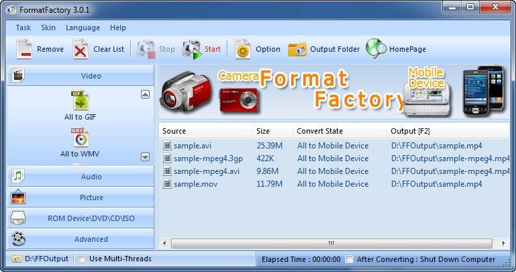This screenshot has width=516, height=272.
Task: Click the Start label text
Action: [x=213, y=49]
